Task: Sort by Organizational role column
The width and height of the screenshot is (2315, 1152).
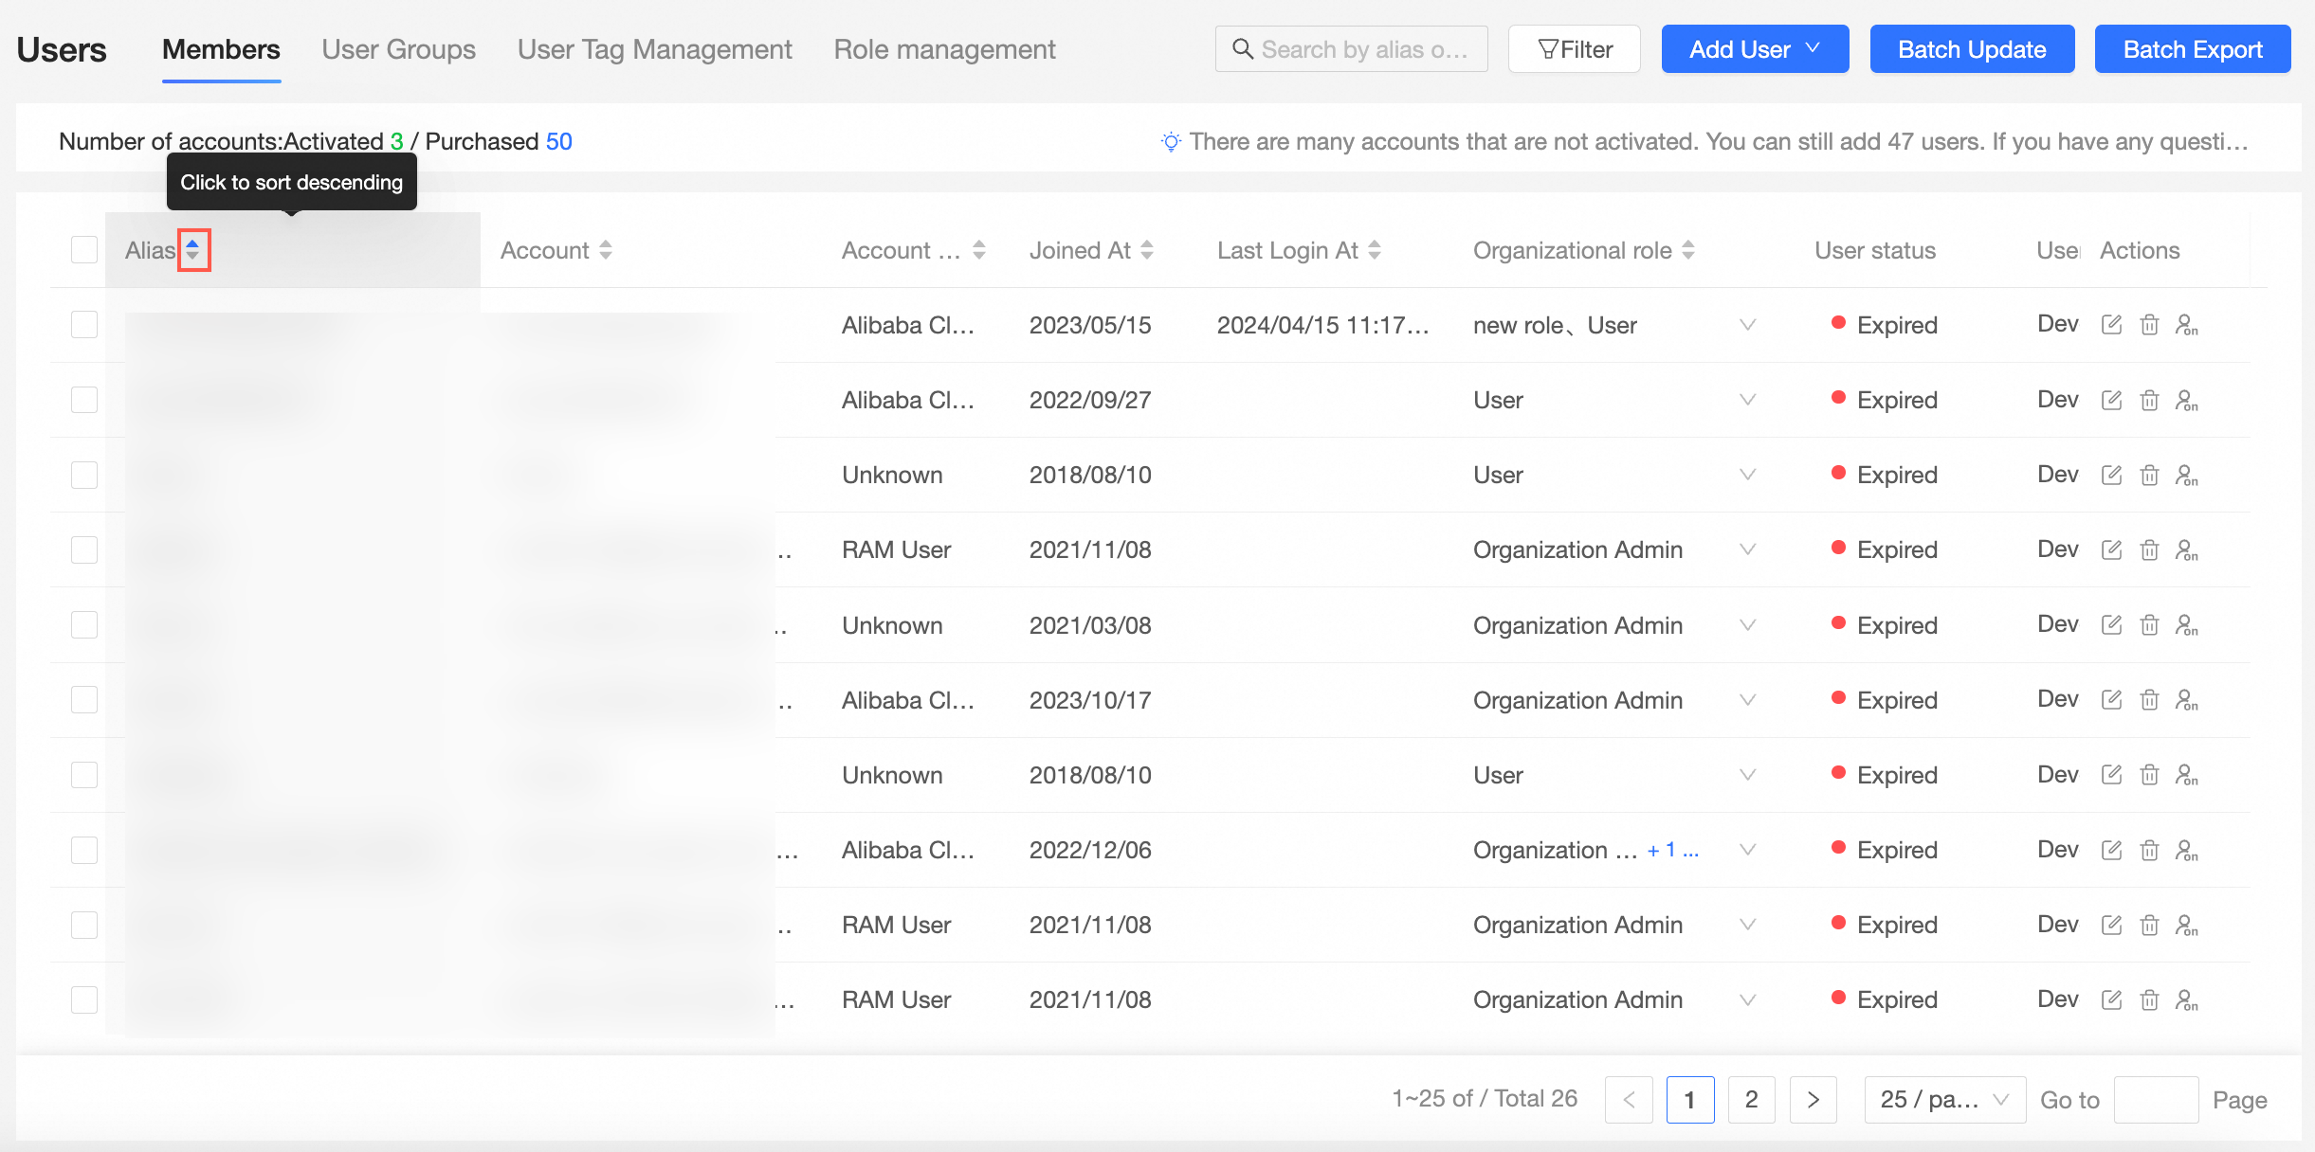Action: (1688, 250)
